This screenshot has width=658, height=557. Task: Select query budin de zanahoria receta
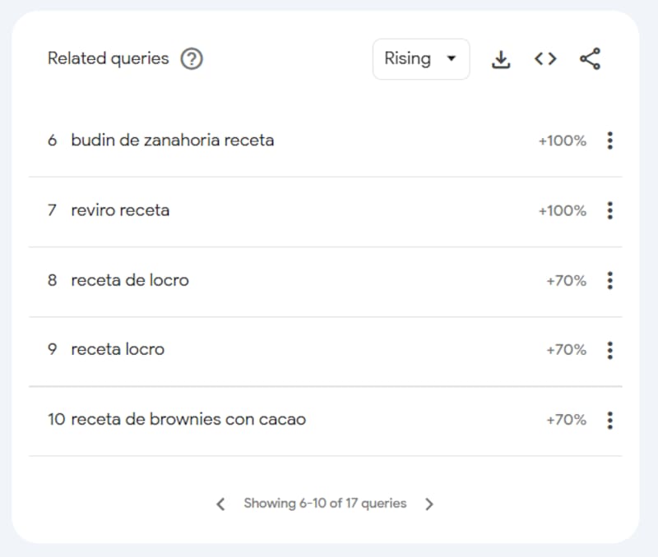click(173, 140)
